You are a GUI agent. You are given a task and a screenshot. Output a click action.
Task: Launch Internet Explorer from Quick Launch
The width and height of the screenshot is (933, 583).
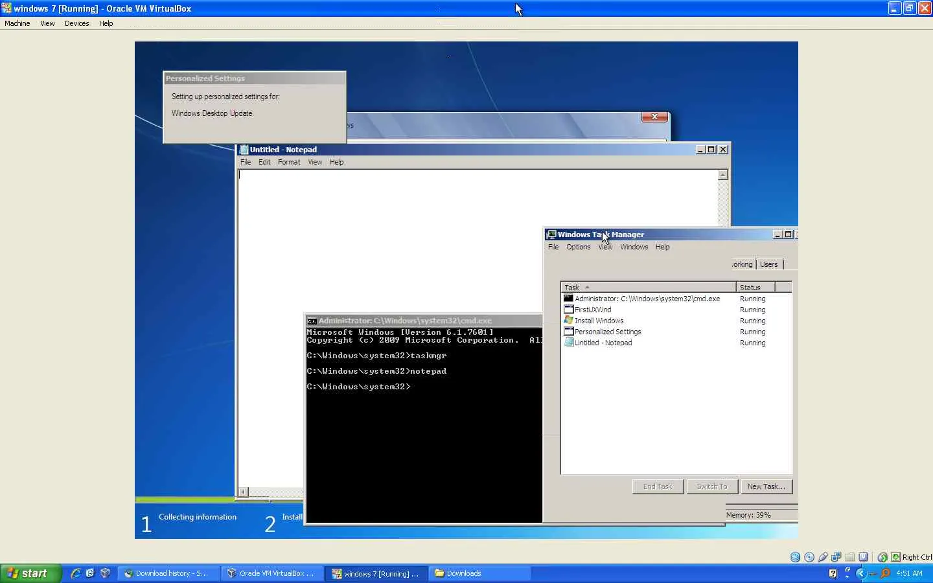[x=76, y=573]
